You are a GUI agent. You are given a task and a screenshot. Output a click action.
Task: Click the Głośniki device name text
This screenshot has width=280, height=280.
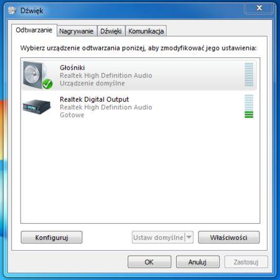[x=72, y=67]
